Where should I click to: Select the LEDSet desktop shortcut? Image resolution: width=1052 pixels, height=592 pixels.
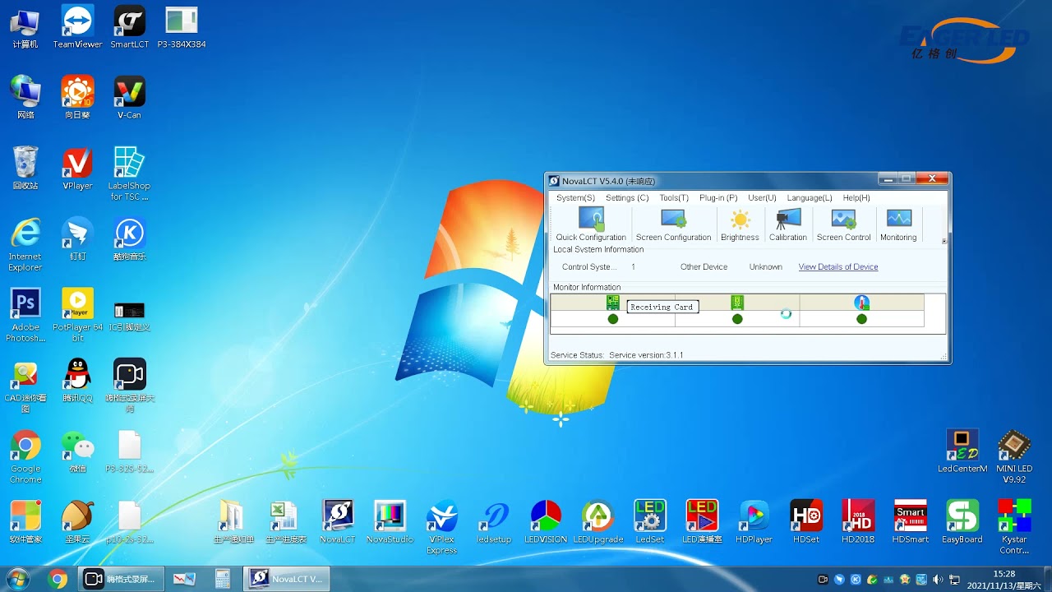click(x=649, y=522)
